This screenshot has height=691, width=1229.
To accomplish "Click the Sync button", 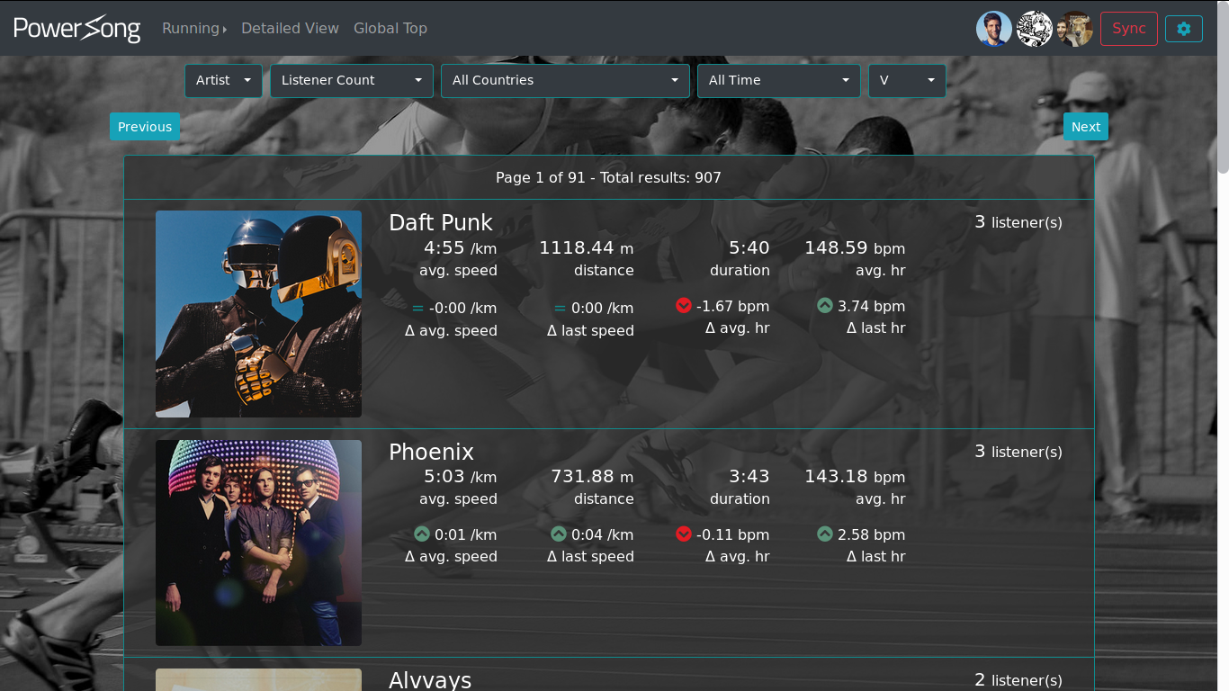I will [1129, 29].
